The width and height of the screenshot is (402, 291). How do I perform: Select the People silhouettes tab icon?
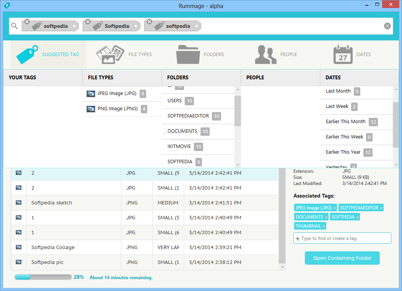pyautogui.click(x=265, y=55)
